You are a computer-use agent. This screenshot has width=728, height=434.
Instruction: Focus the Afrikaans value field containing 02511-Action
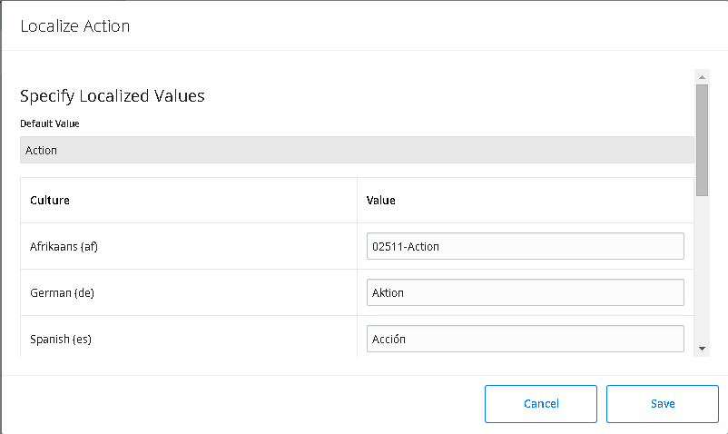click(525, 246)
